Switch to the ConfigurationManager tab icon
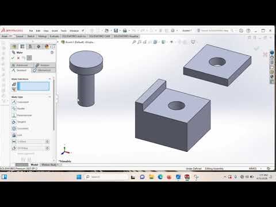Viewport: 276px width, 207px height. click(30, 47)
